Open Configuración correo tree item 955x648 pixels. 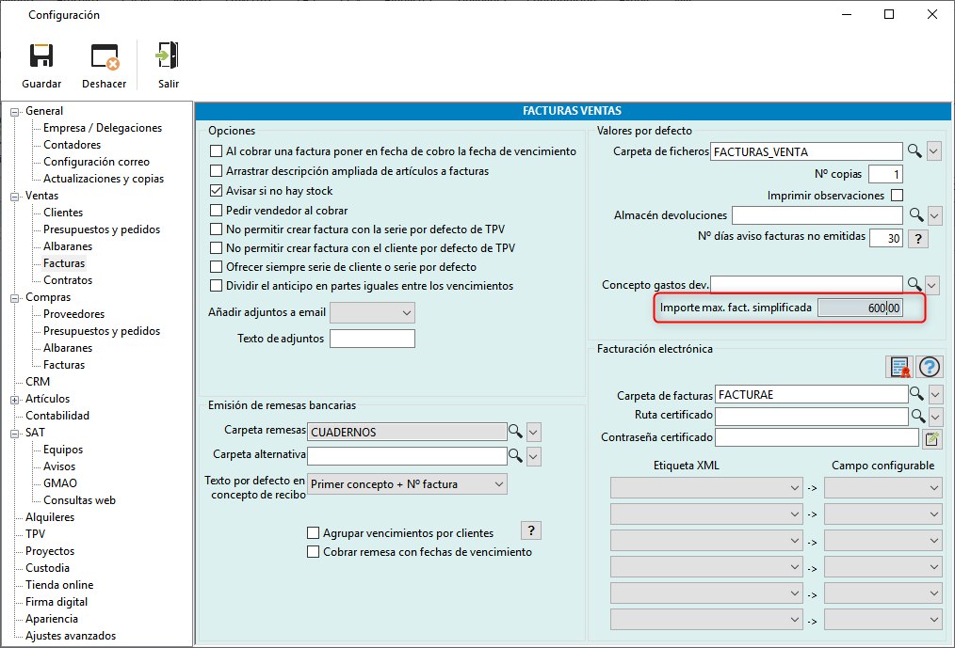pyautogui.click(x=96, y=162)
